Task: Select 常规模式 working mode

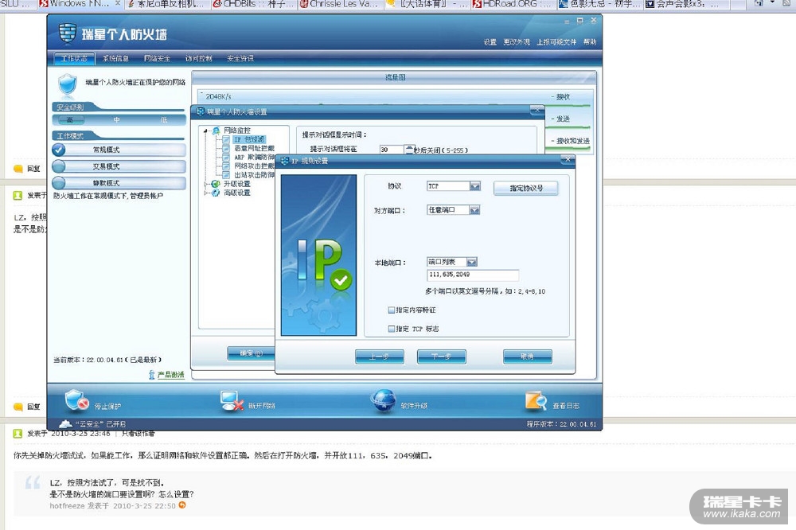Action: pos(119,150)
